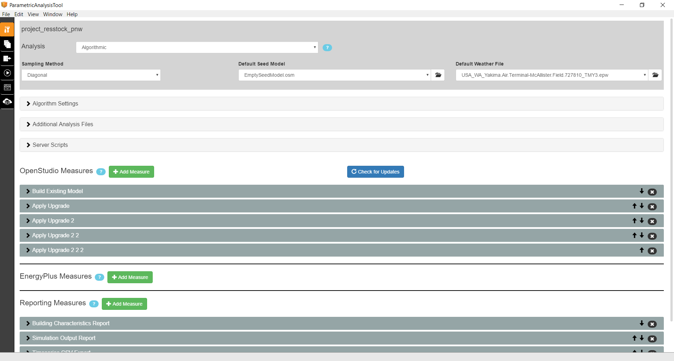The height and width of the screenshot is (361, 674).
Task: Remove the Apply Upgrade 2 measure
Action: coord(652,222)
